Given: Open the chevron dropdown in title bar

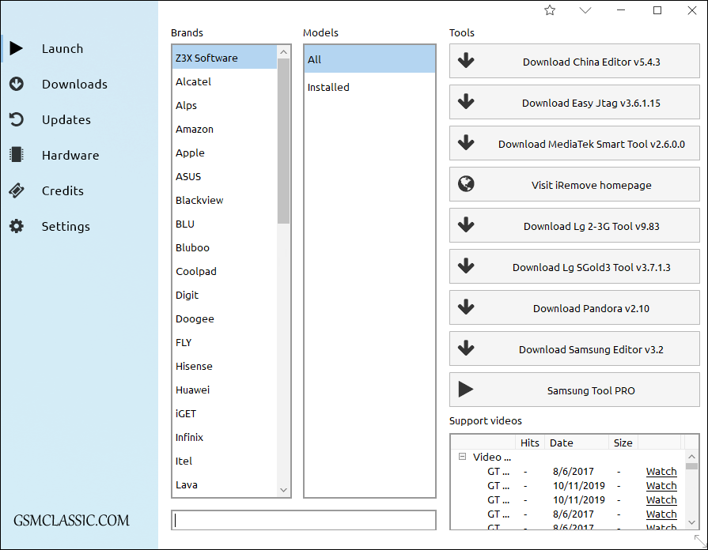Looking at the screenshot, I should tap(585, 10).
